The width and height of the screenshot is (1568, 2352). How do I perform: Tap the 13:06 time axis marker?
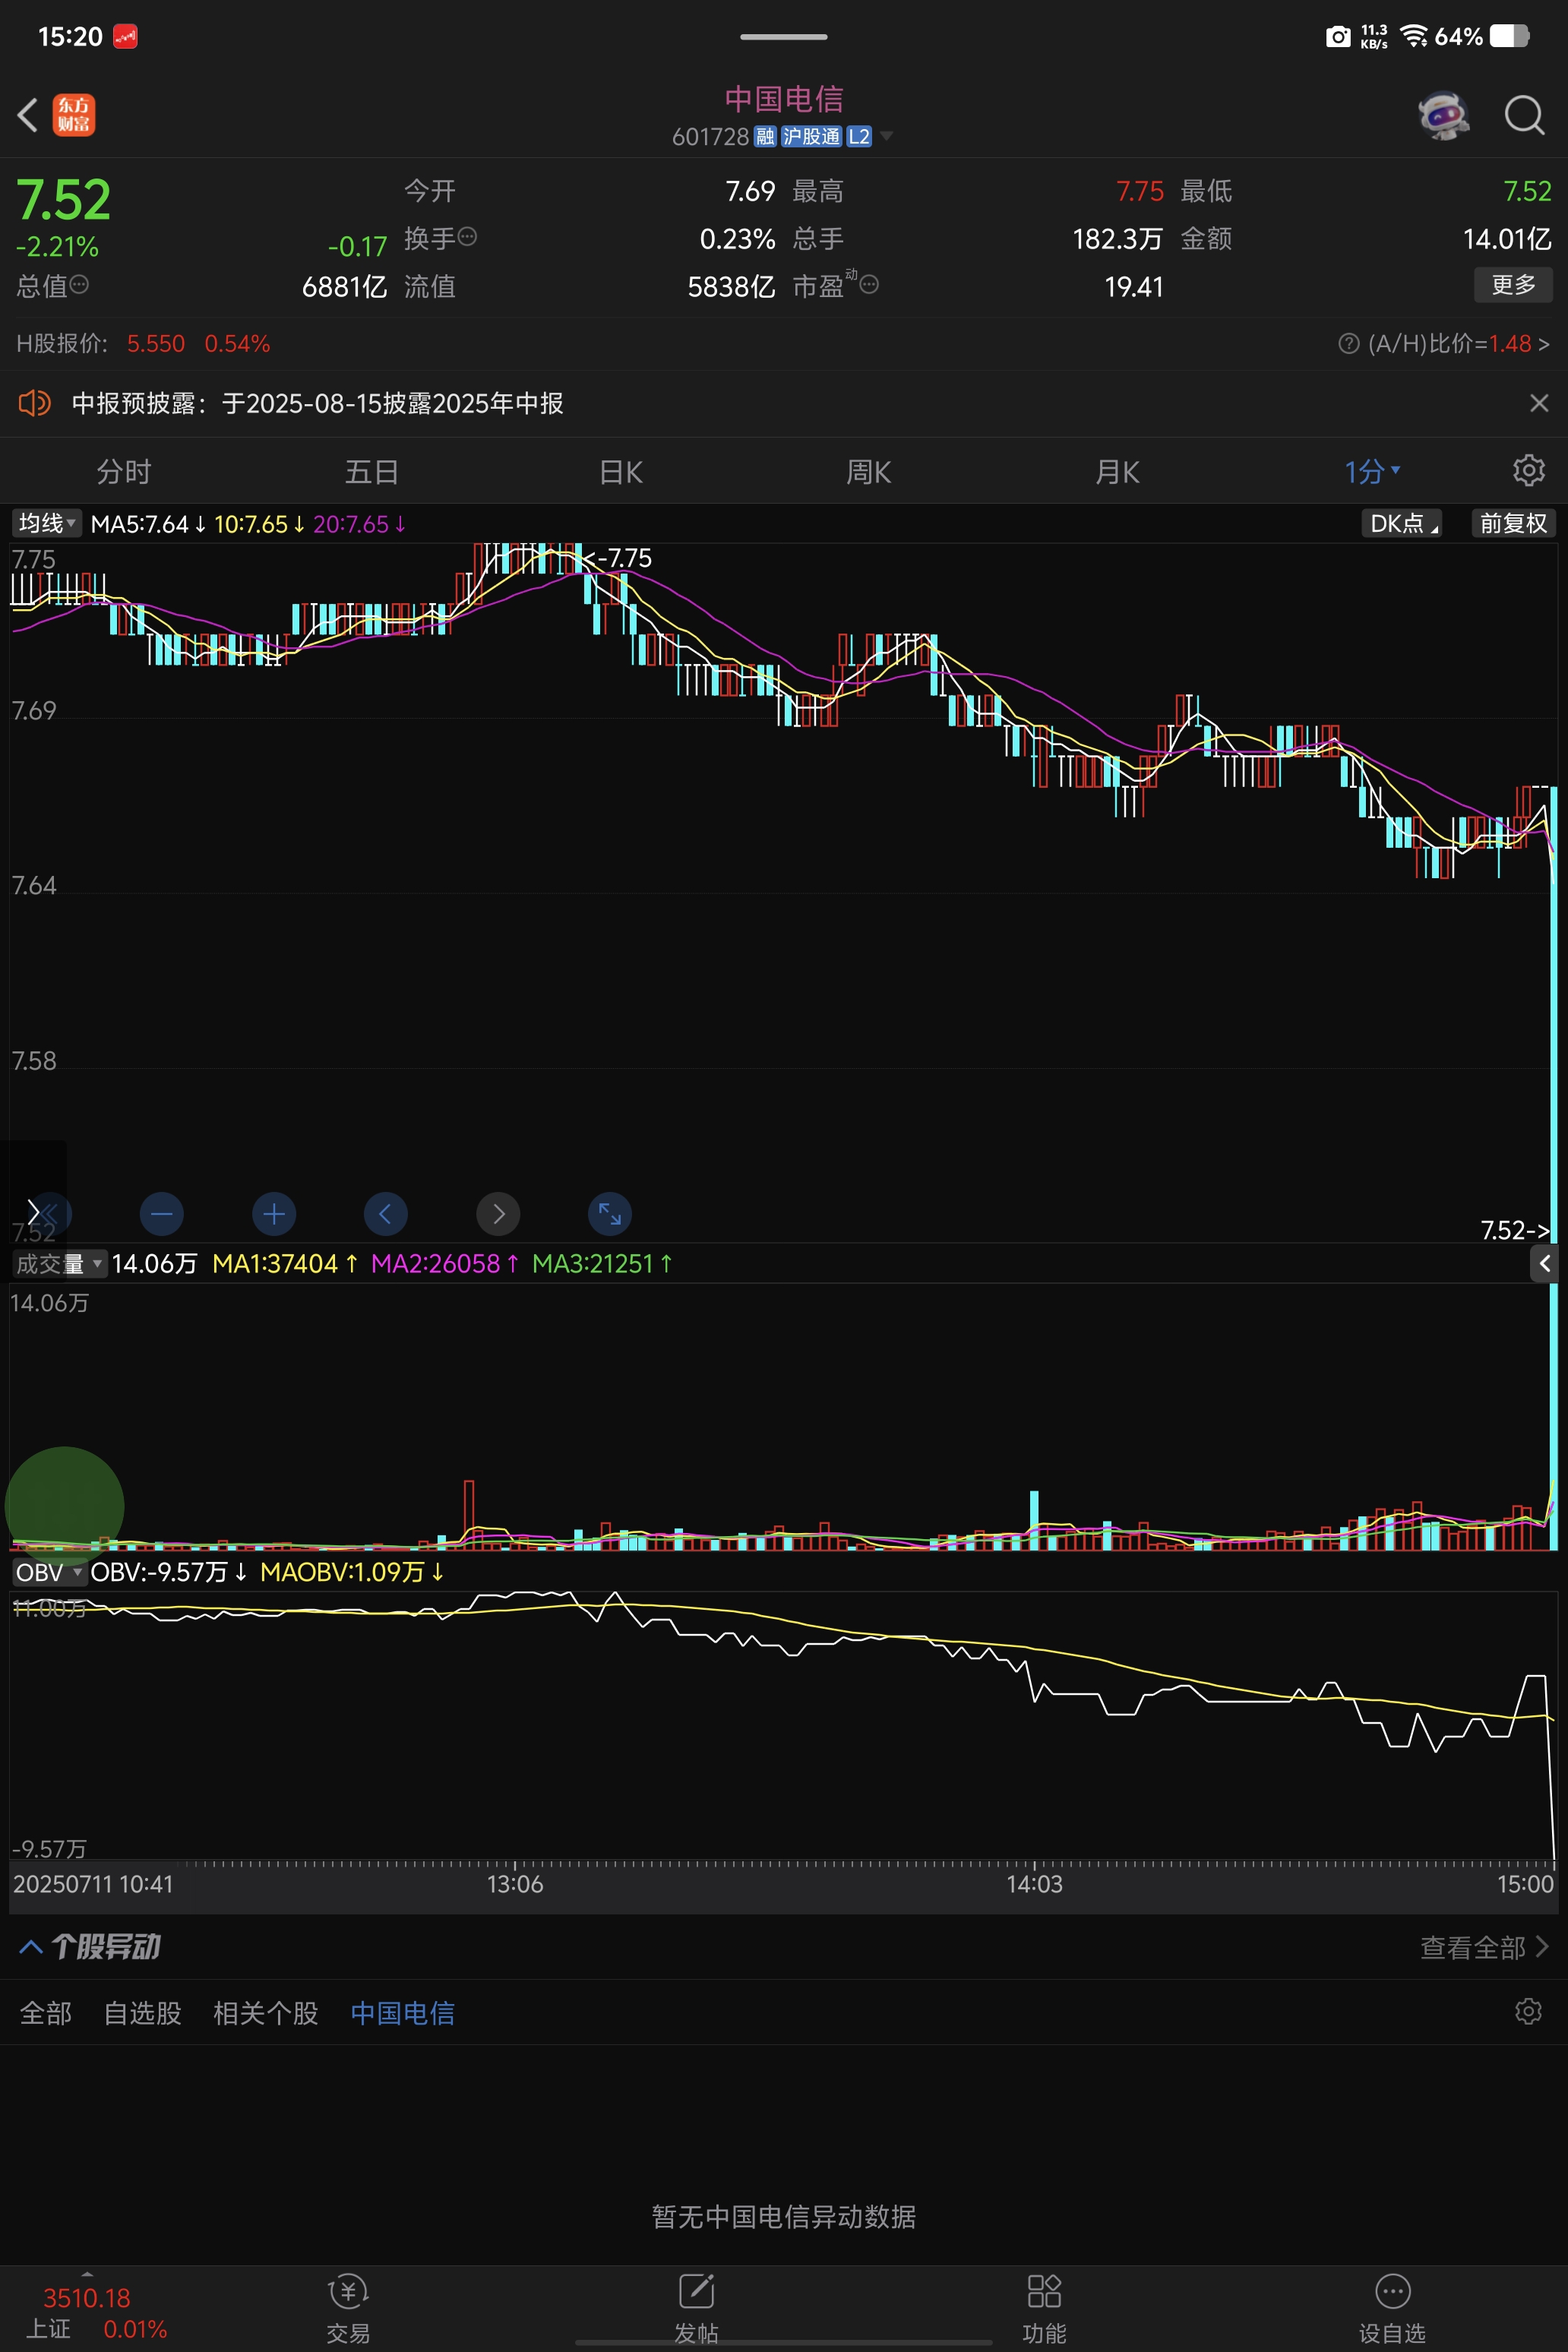click(515, 1884)
